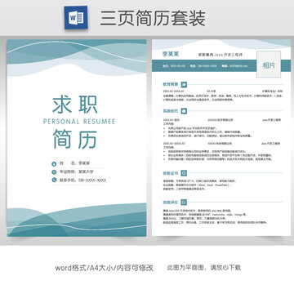Viewport: 294px width, 294px height.
Task: Select the name 李某某 on the cover page
Action: pos(84,163)
